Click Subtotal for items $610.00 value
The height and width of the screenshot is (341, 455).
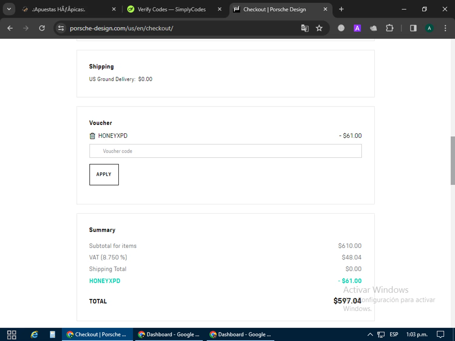[350, 246]
